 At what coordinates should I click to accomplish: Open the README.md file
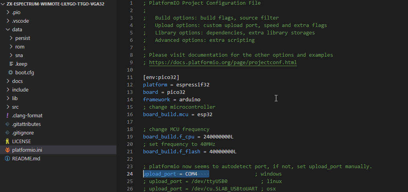(26, 158)
